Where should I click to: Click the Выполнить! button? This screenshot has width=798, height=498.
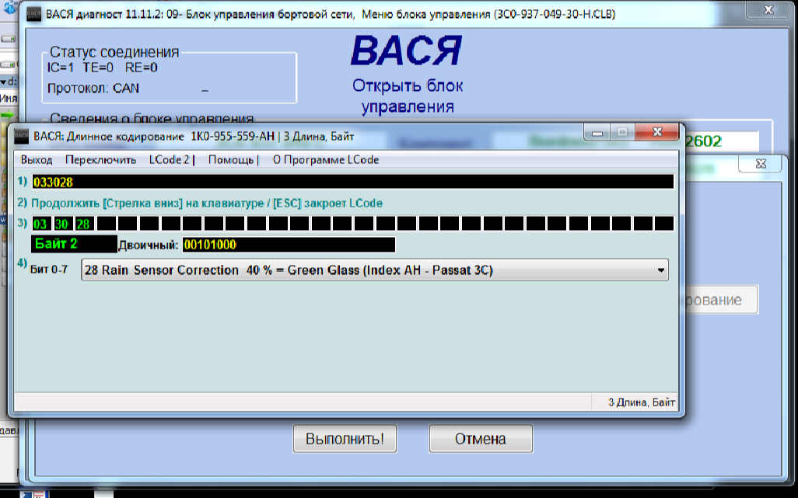pos(345,438)
